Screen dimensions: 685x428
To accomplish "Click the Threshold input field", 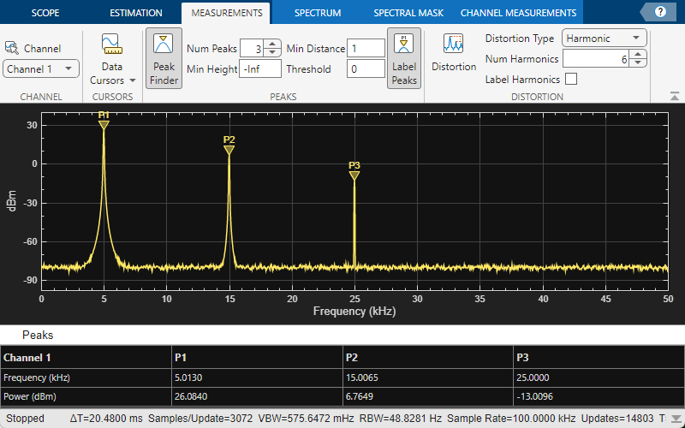I will coord(366,69).
